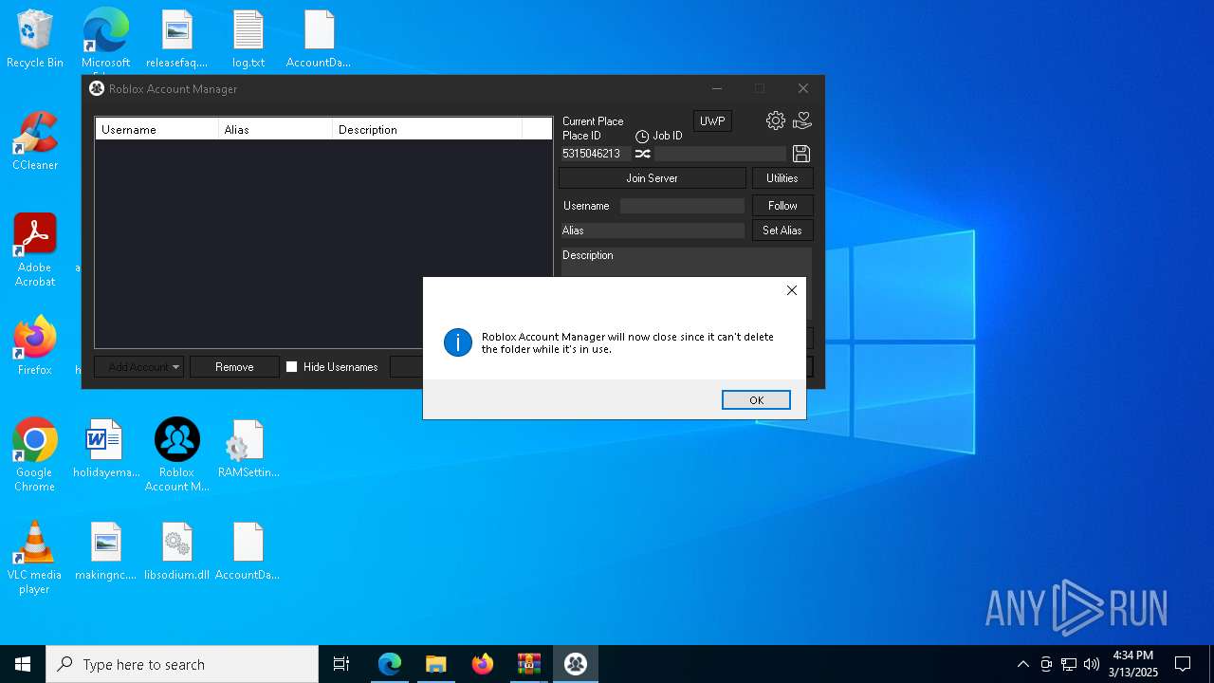Select the Recycle Bin desktop icon
The width and height of the screenshot is (1214, 683).
coord(35,39)
